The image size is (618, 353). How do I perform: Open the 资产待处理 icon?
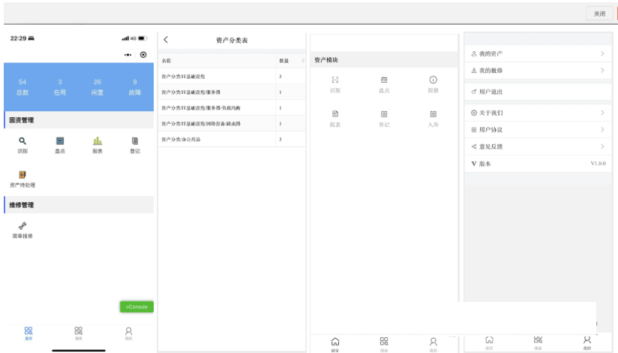(22, 175)
